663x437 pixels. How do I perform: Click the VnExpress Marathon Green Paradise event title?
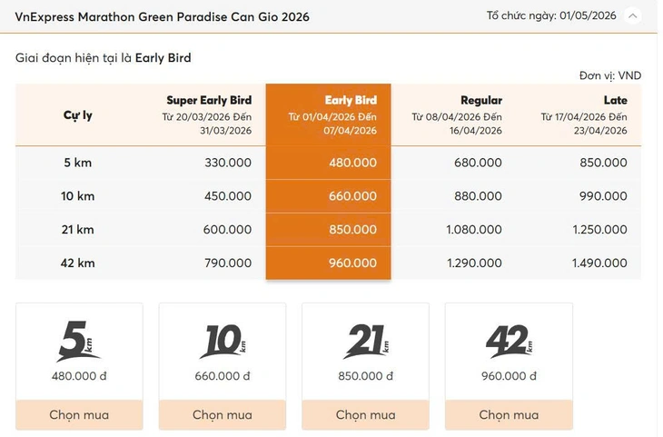pyautogui.click(x=162, y=17)
